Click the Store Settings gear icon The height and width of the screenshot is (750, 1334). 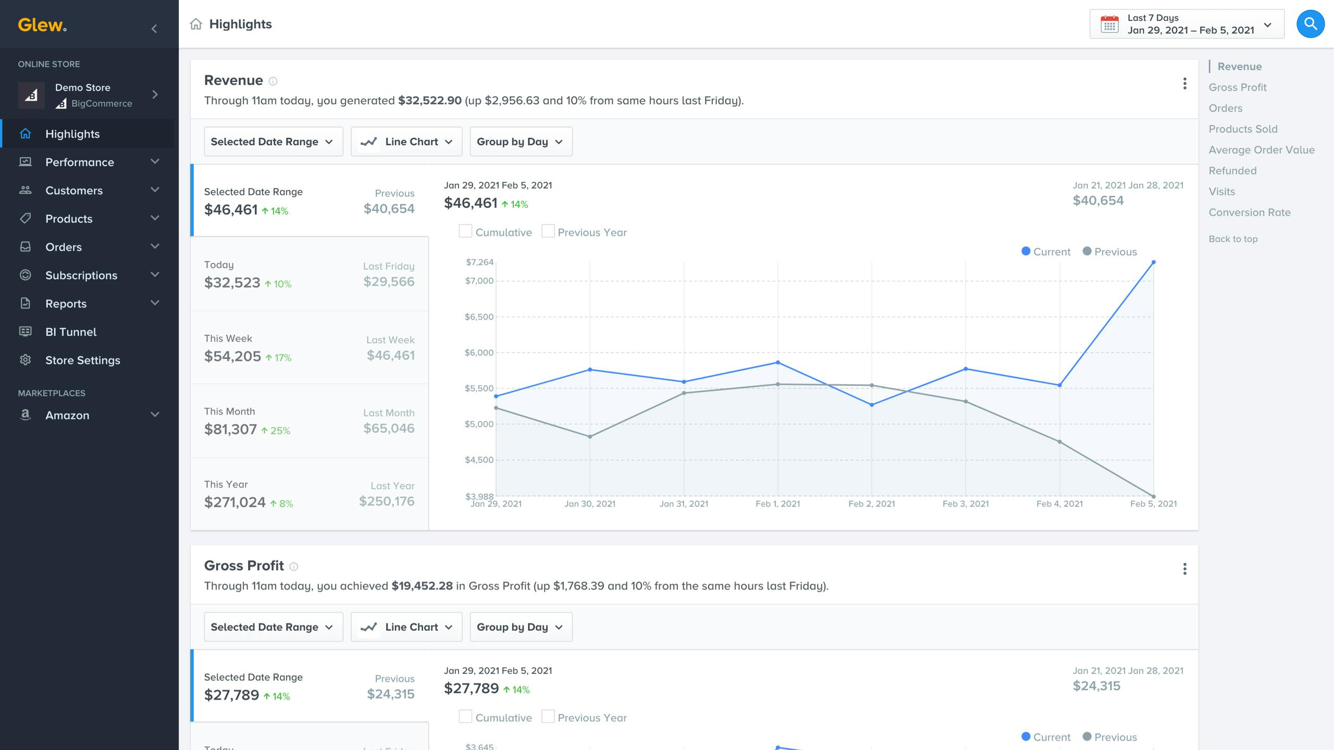point(25,360)
